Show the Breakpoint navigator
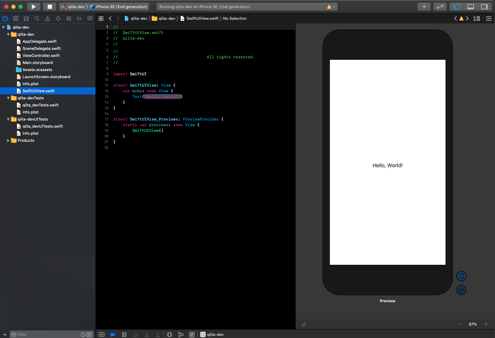The image size is (495, 338). 79,18
